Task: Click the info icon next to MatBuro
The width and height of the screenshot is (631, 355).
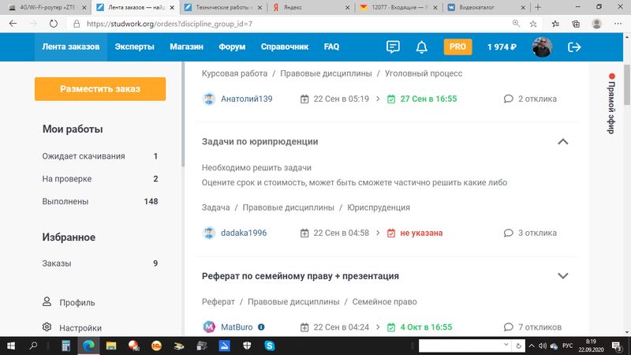Action: [261, 327]
